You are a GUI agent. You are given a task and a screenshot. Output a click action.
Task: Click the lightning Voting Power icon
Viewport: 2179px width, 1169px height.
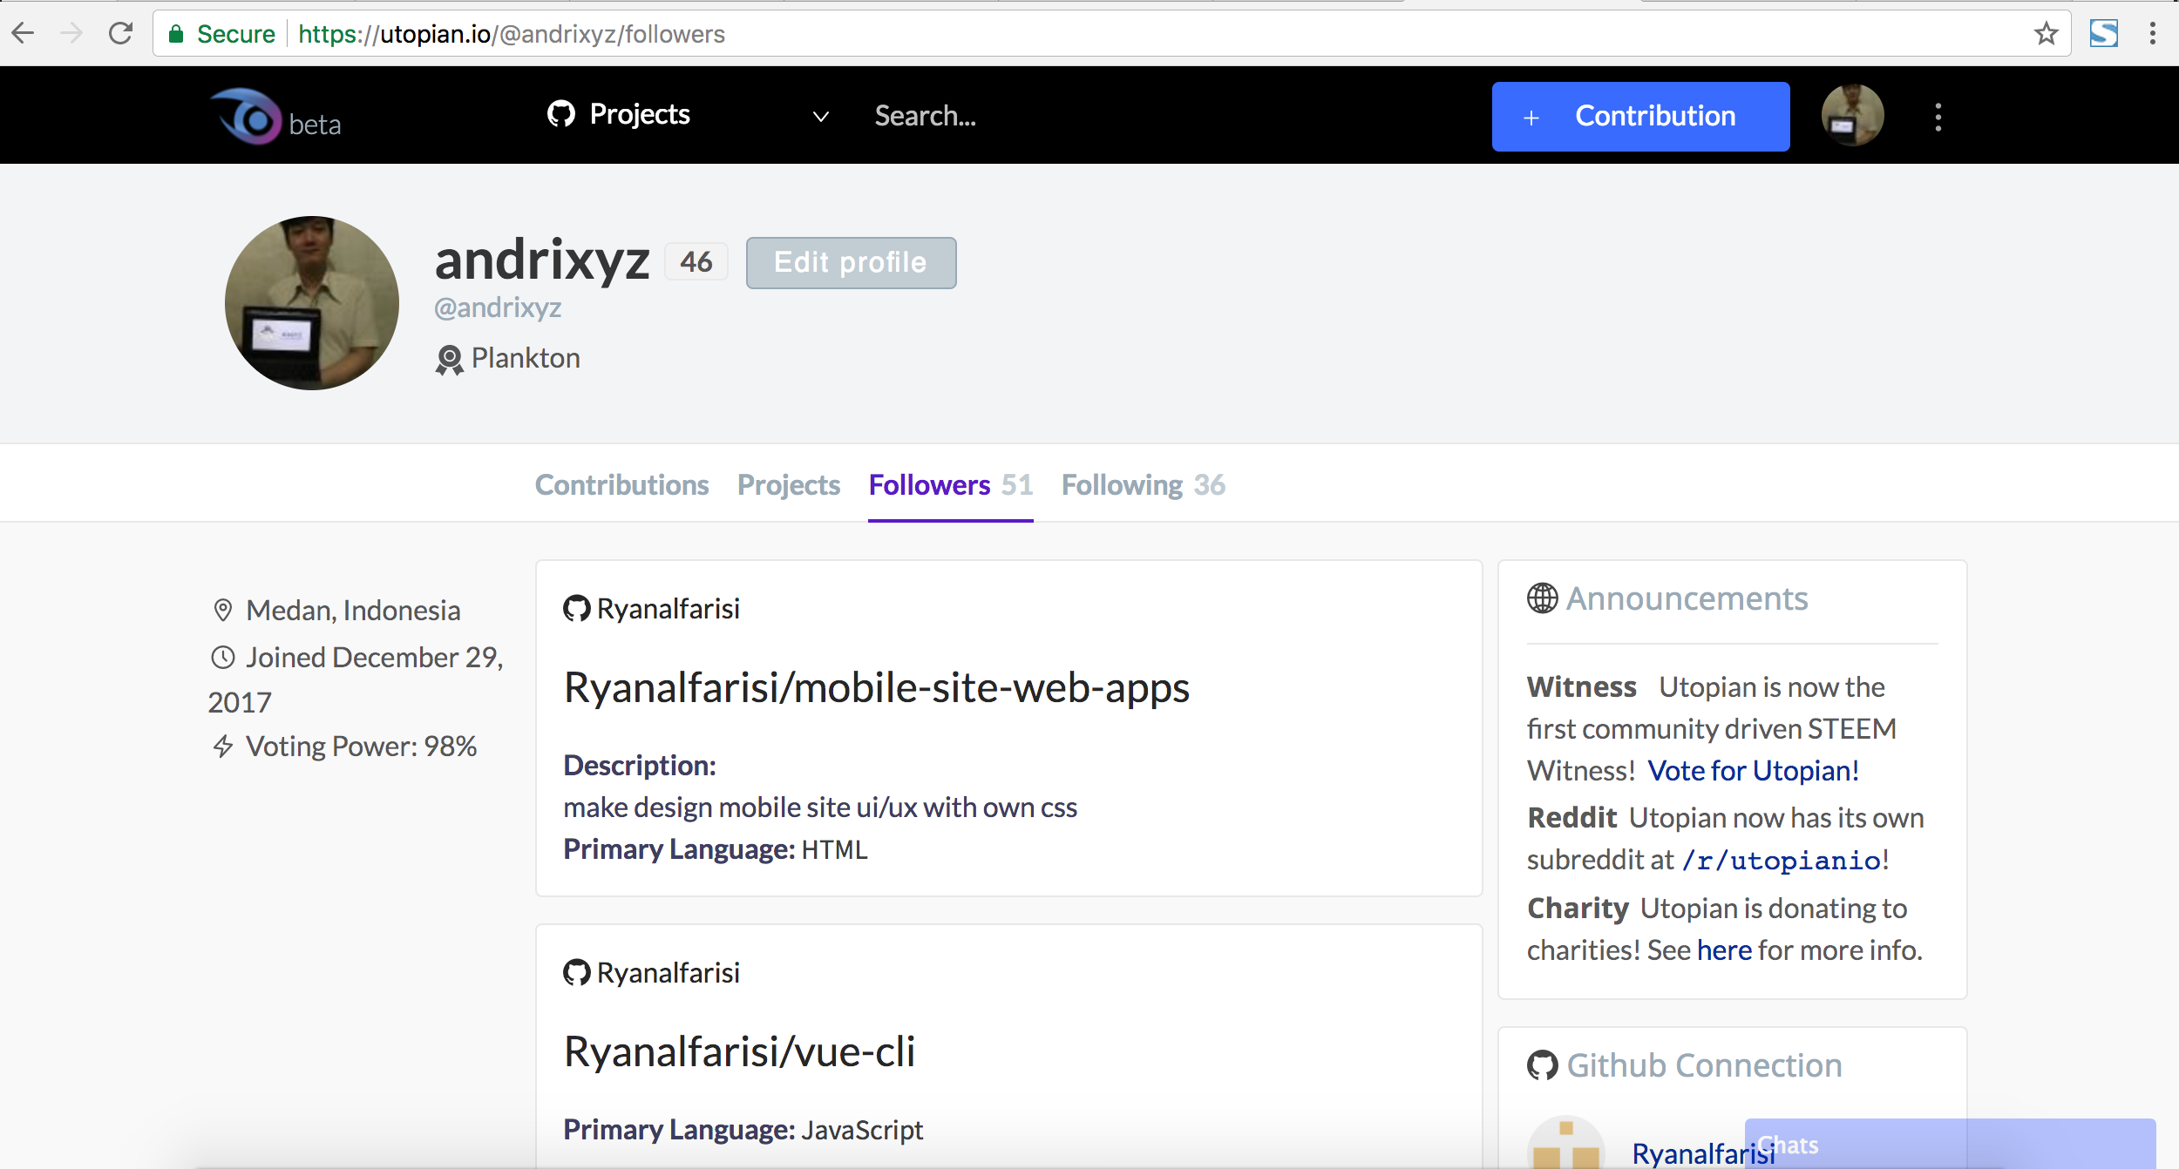coord(223,747)
